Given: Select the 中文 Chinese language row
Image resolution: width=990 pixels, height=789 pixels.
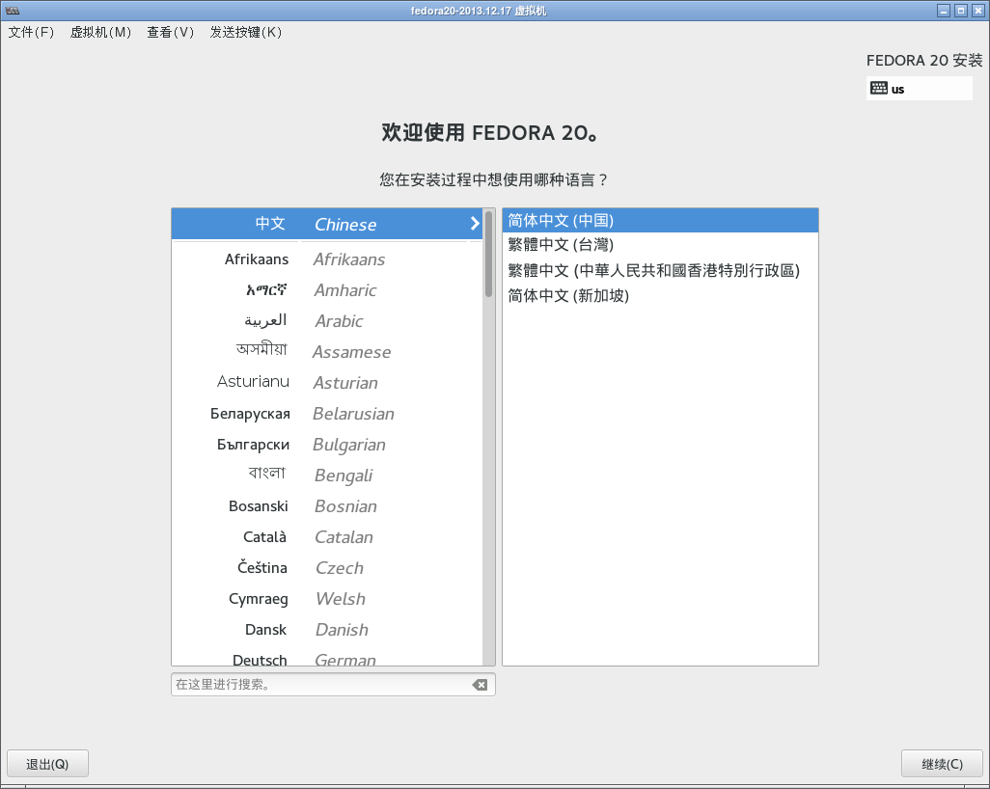Looking at the screenshot, I should (x=327, y=224).
